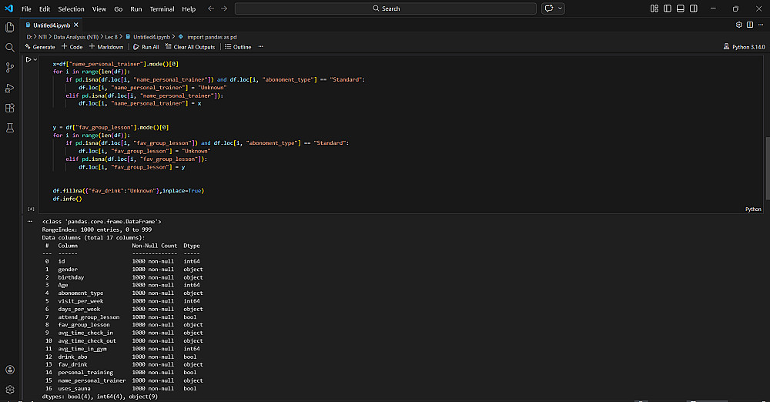Open the Explorer view in activity bar
The height and width of the screenshot is (402, 770).
pyautogui.click(x=10, y=27)
